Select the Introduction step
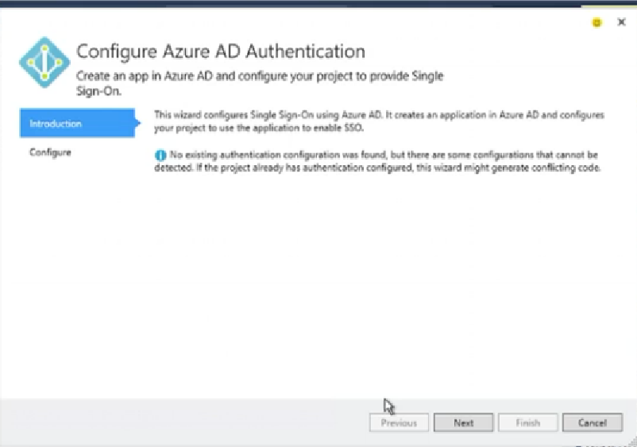The height and width of the screenshot is (447, 637). pos(76,124)
